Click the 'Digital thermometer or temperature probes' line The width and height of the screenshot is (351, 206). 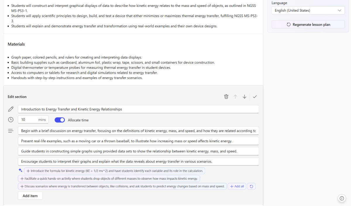[x=91, y=68]
